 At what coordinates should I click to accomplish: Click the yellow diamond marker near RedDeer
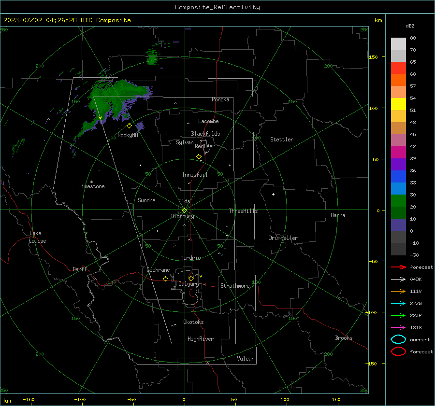pos(199,157)
